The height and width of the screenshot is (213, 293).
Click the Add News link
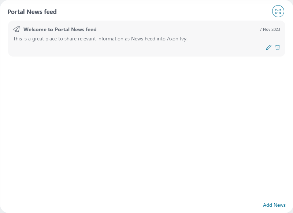point(274,205)
